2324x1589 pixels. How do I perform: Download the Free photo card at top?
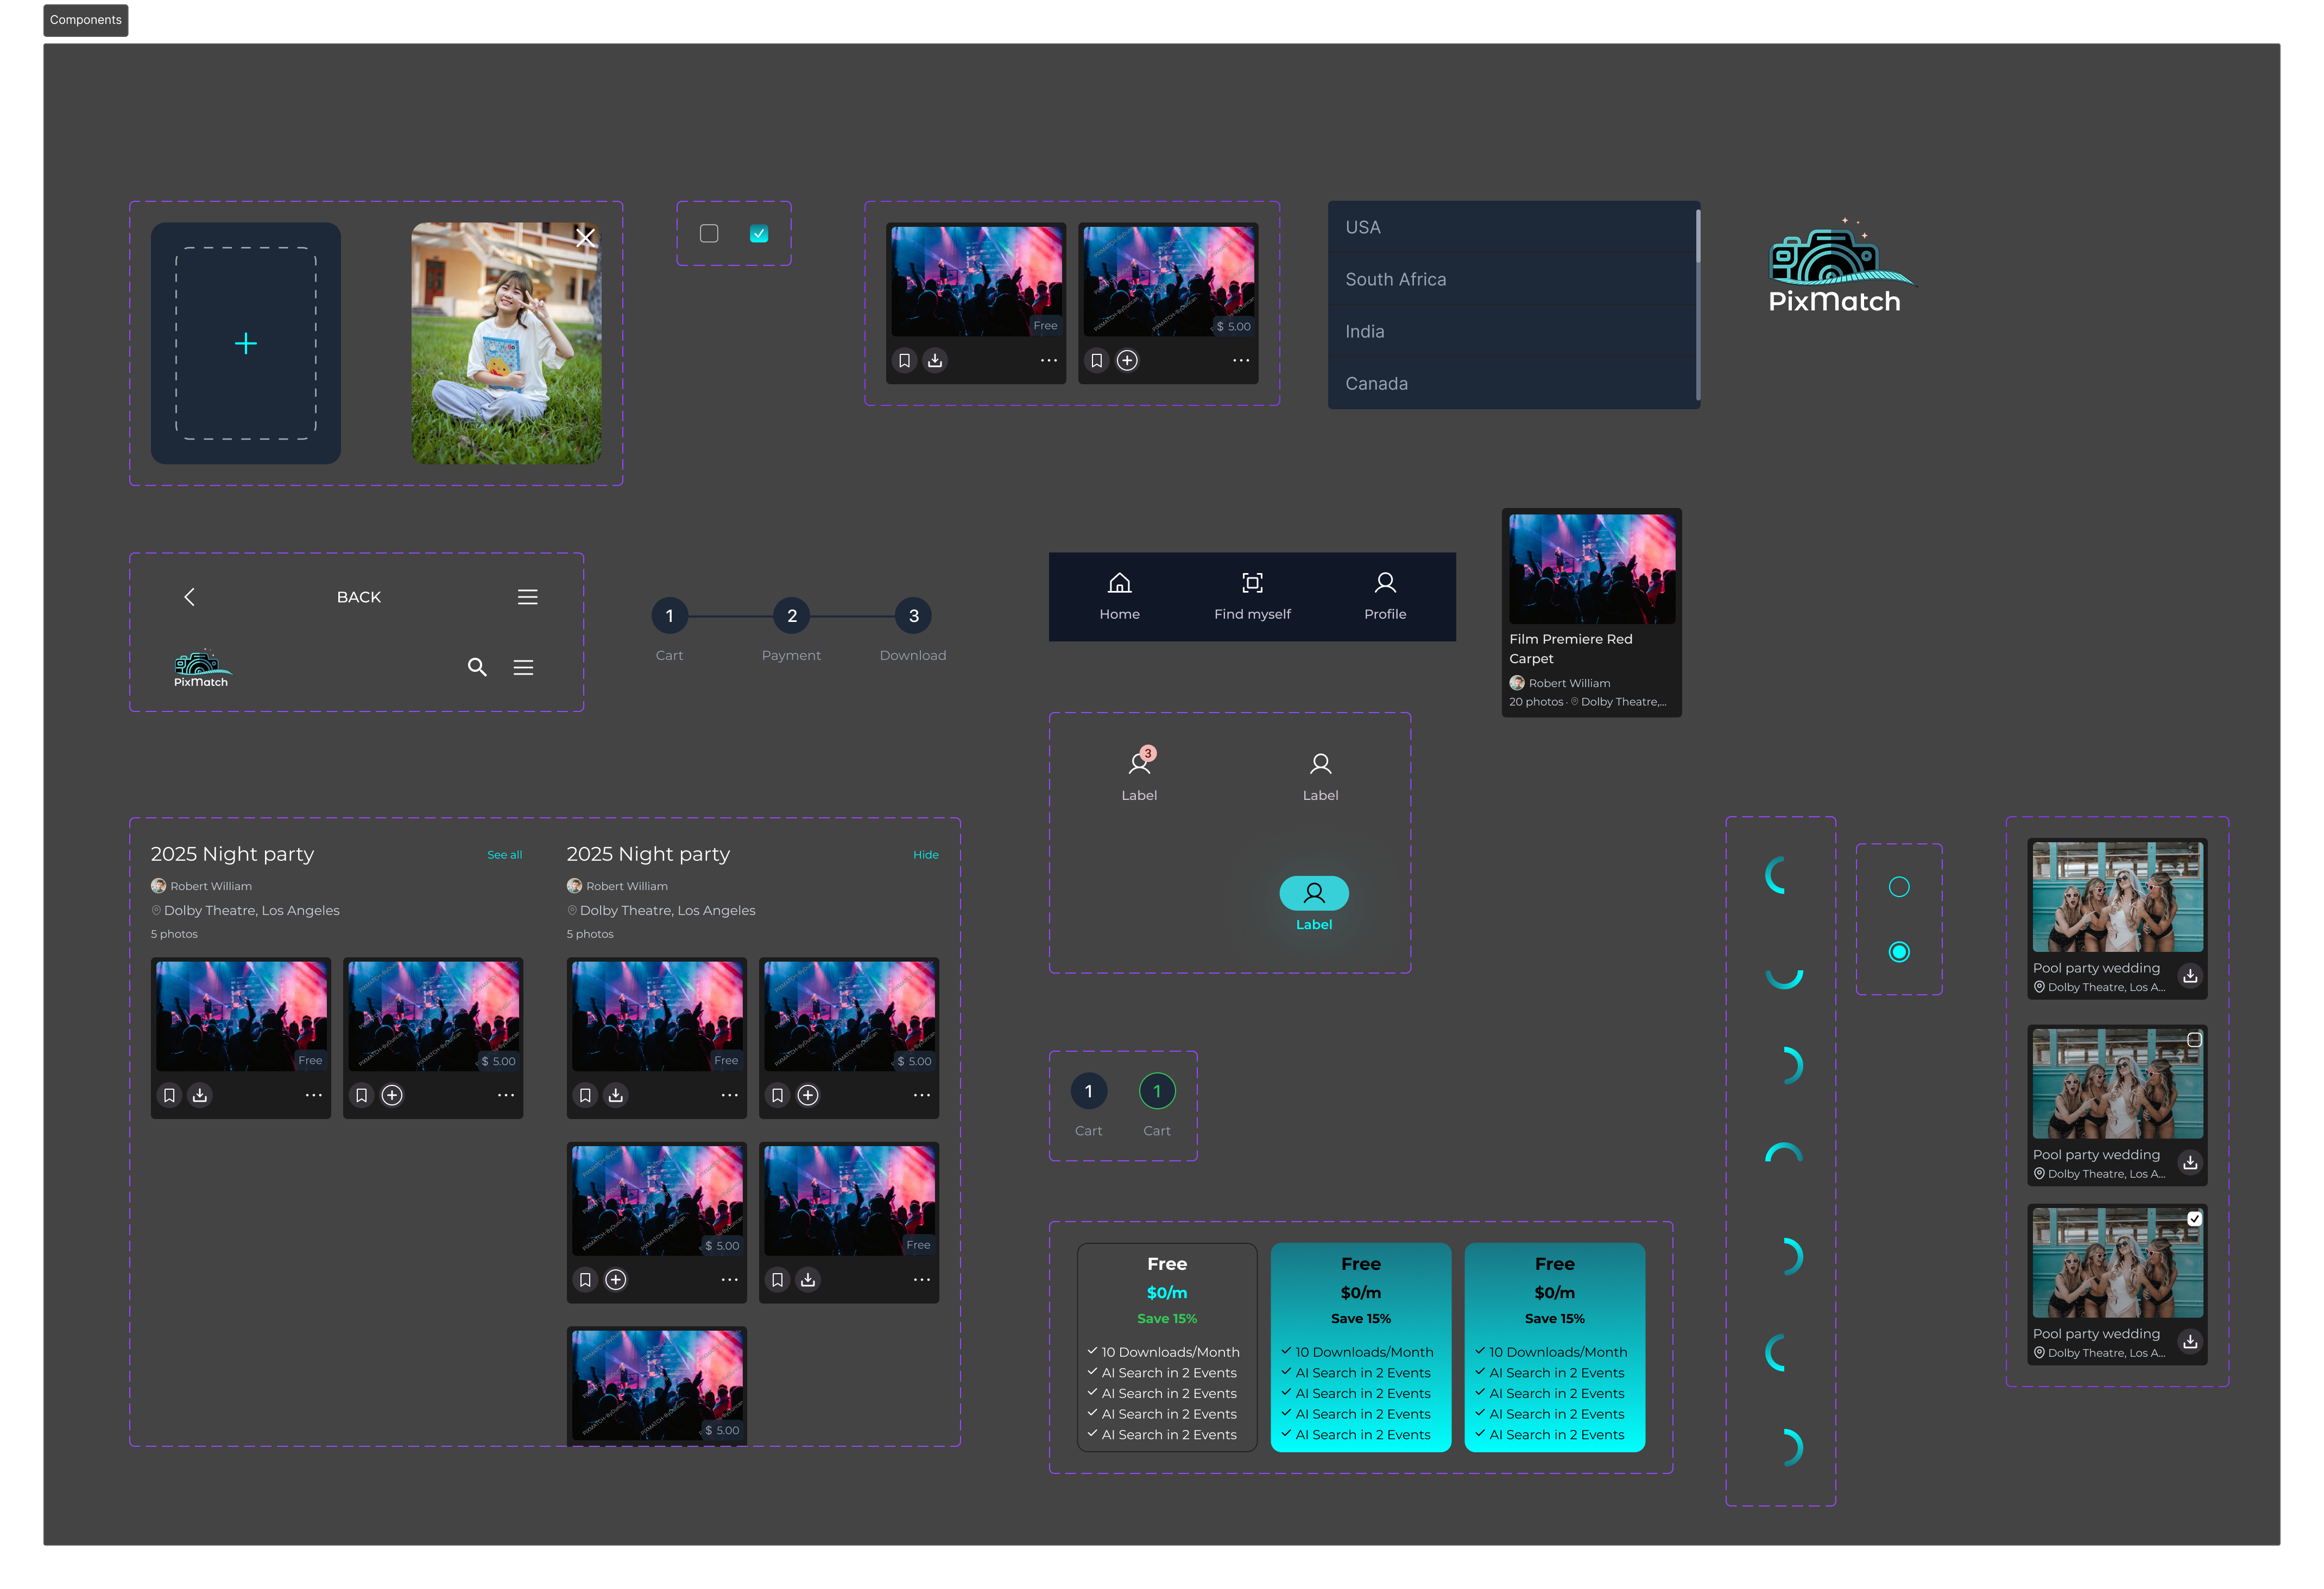click(x=935, y=361)
